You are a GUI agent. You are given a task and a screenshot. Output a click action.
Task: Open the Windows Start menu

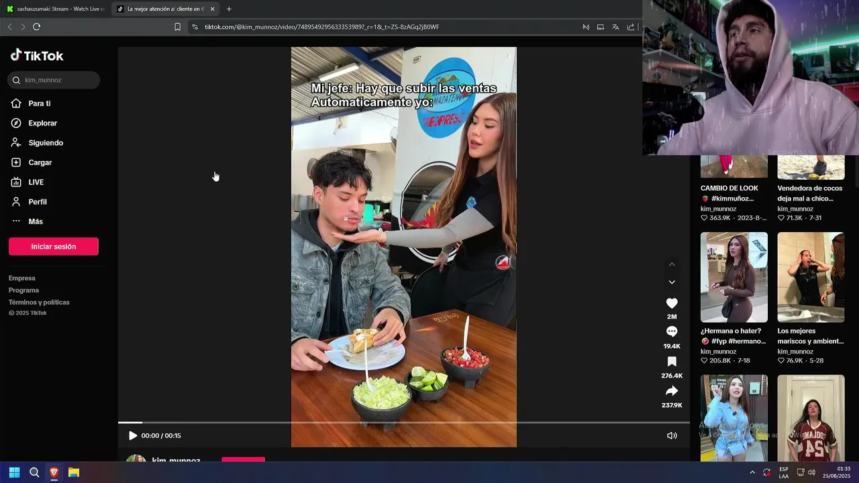click(14, 472)
